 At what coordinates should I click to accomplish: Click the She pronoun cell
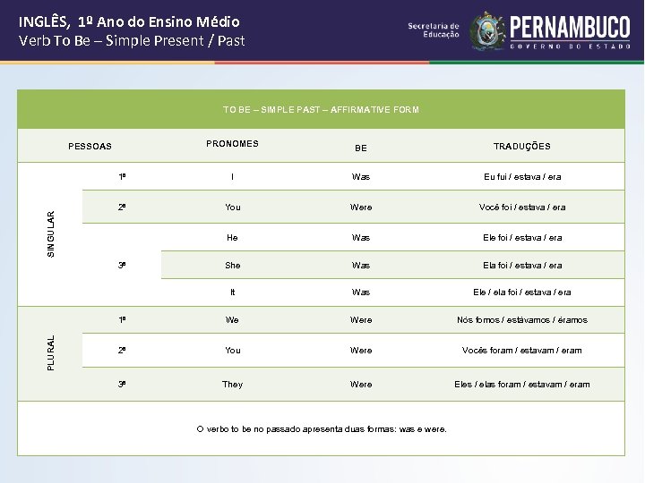[x=232, y=266]
